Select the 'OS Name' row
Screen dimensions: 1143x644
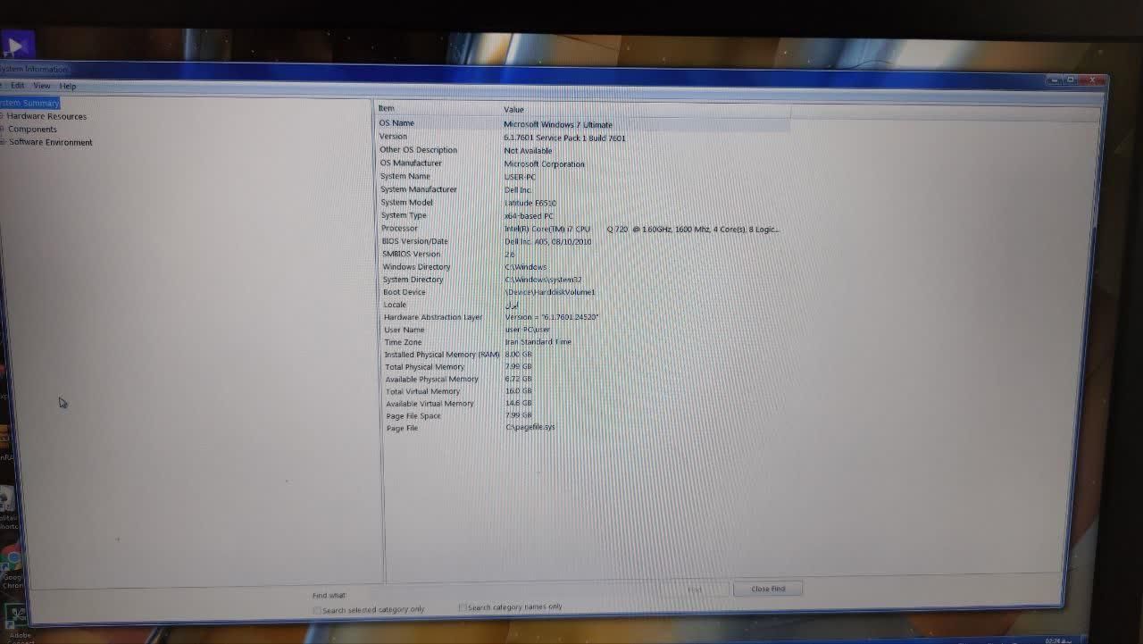pyautogui.click(x=396, y=122)
